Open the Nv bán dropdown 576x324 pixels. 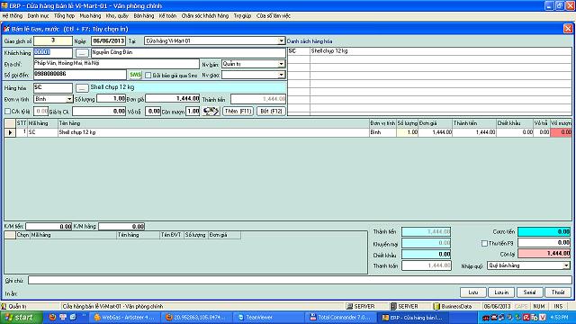coord(281,64)
